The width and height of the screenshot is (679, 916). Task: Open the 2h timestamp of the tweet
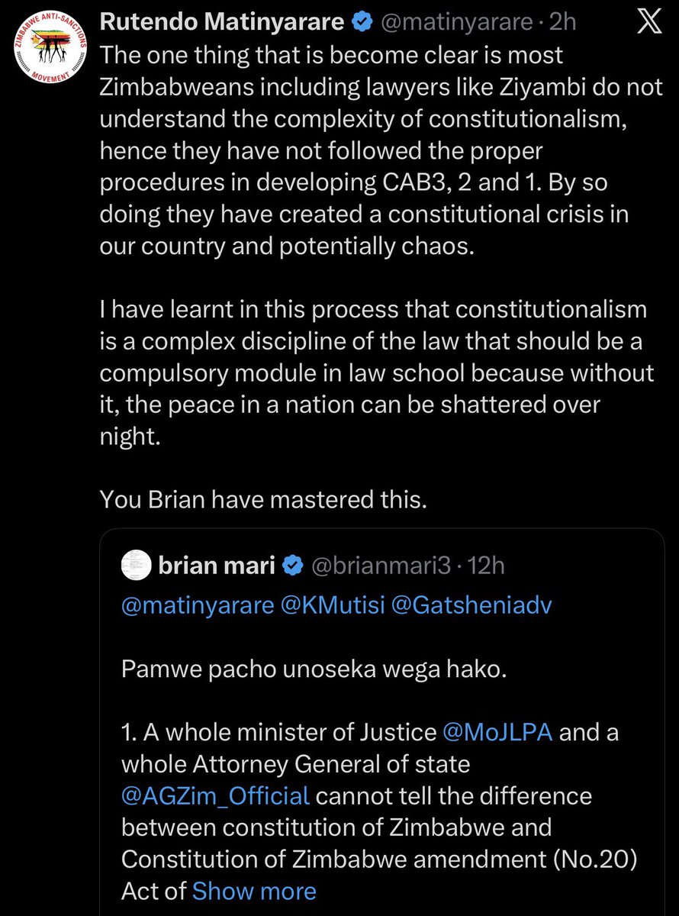564,24
